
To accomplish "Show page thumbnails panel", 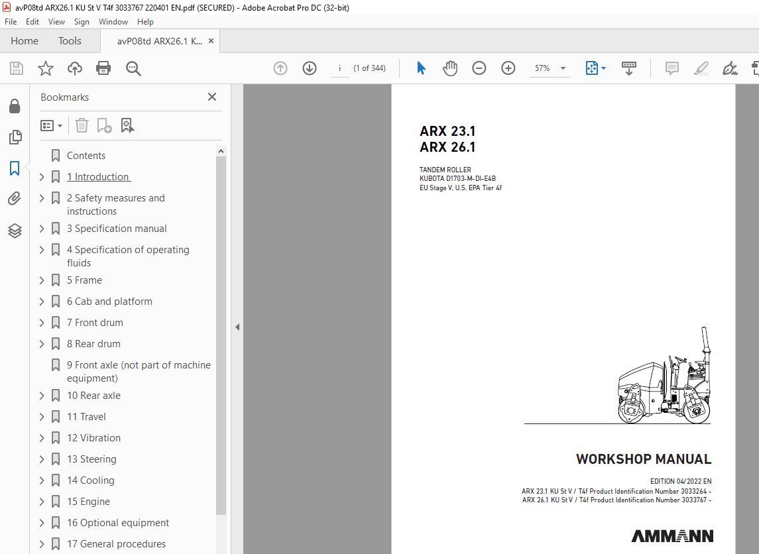I will click(15, 137).
